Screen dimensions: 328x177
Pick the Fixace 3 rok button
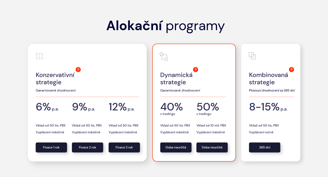tap(124, 147)
